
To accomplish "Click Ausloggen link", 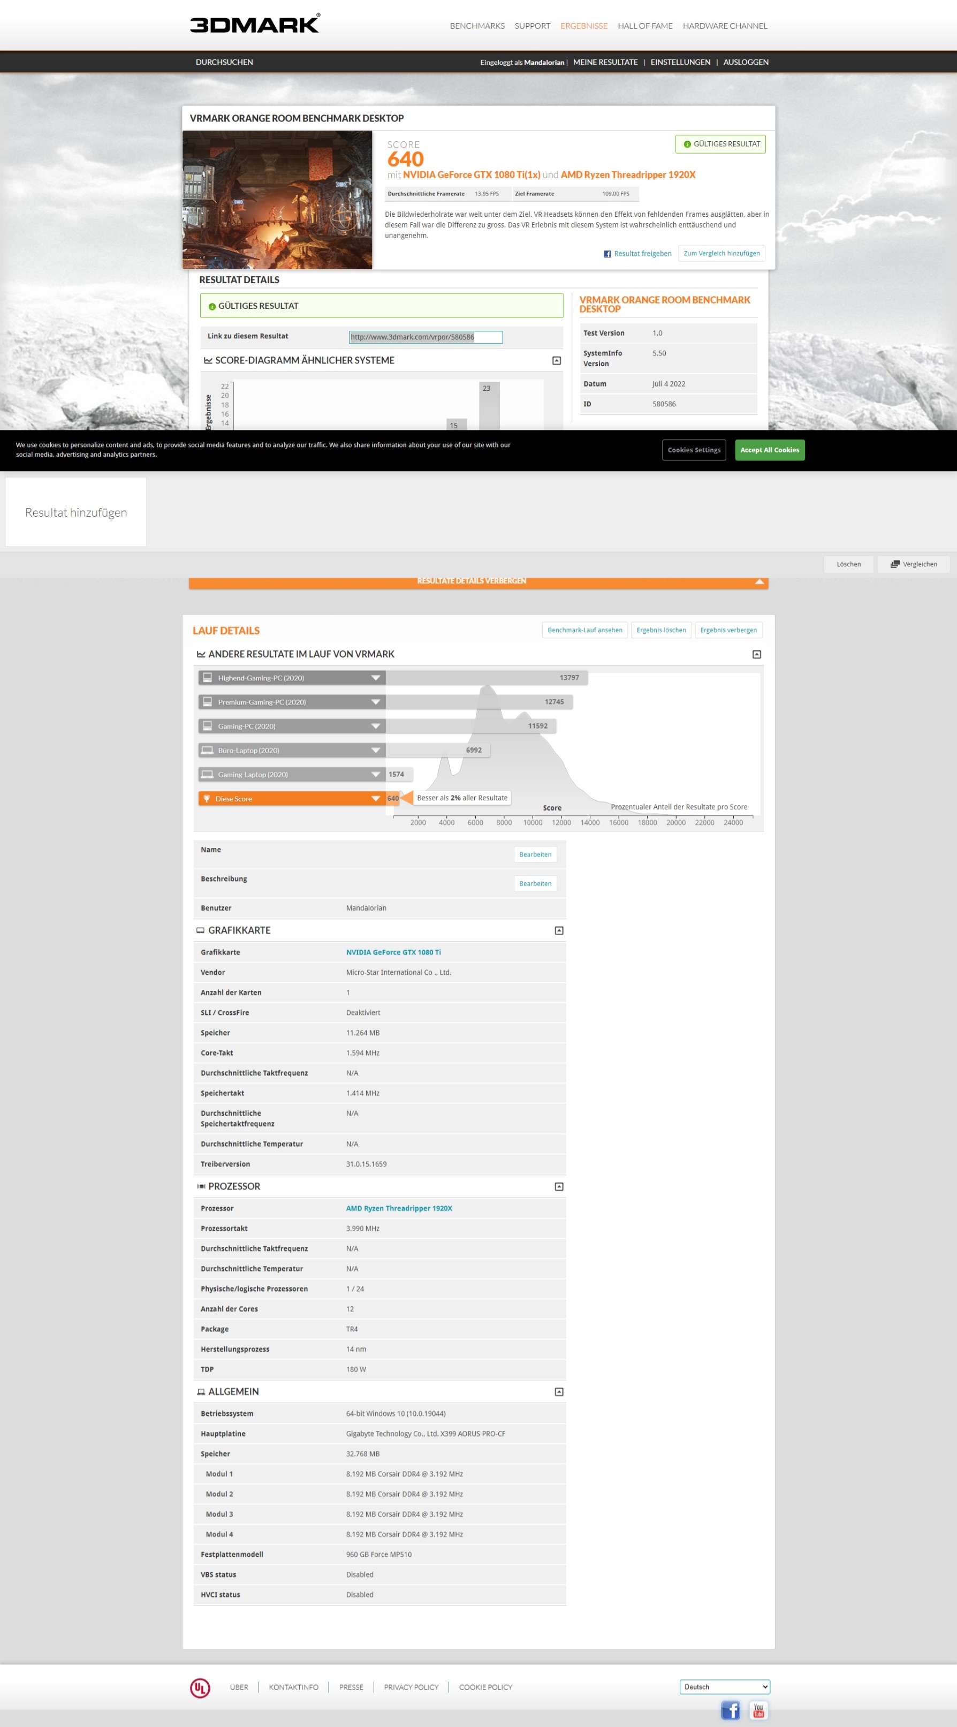I will point(746,62).
